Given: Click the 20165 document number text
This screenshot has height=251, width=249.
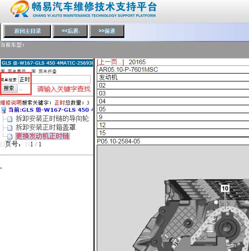Looking at the screenshot, I should (137, 62).
